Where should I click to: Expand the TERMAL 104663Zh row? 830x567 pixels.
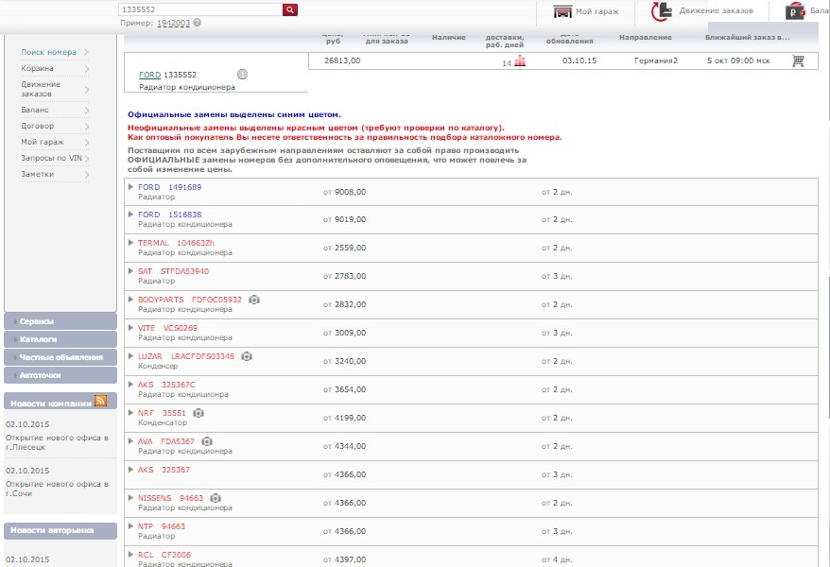tap(130, 242)
